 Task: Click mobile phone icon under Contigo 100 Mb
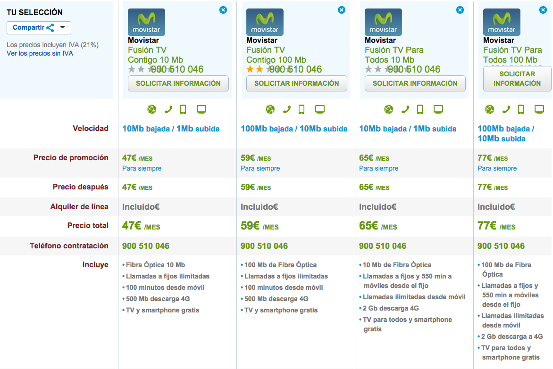coord(302,109)
